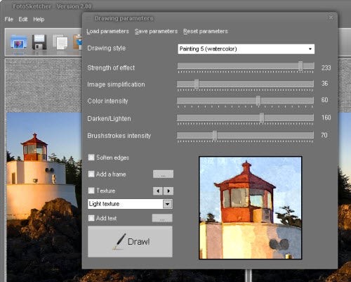Open the Help menu
Viewport: 351px width, 282px height.
(39, 19)
